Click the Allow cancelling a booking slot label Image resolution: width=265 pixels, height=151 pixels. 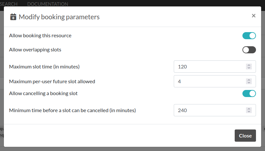[43, 93]
